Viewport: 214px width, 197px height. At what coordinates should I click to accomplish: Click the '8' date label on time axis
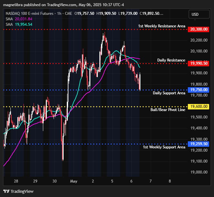pyautogui.click(x=170, y=181)
